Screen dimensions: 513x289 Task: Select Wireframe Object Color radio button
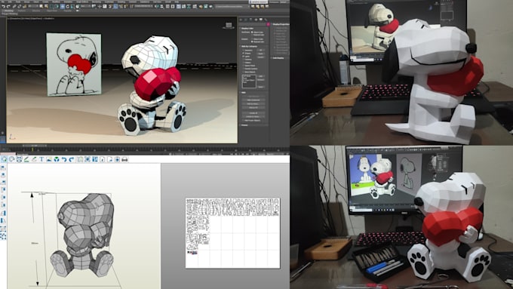(252, 32)
